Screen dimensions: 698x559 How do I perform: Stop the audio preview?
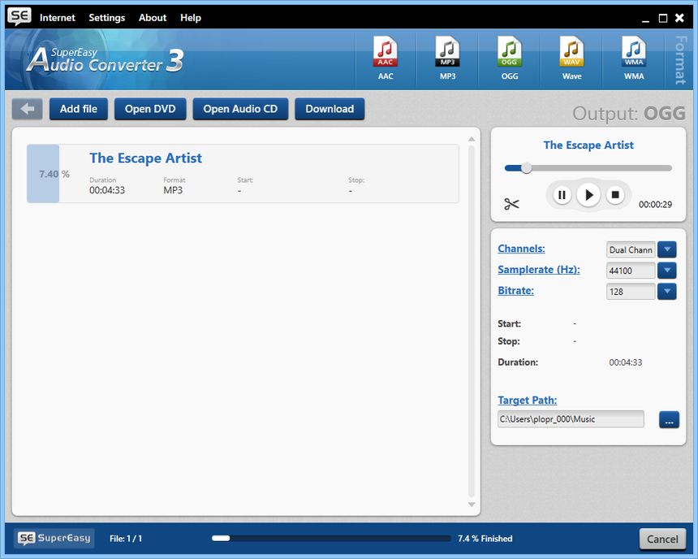pyautogui.click(x=615, y=195)
